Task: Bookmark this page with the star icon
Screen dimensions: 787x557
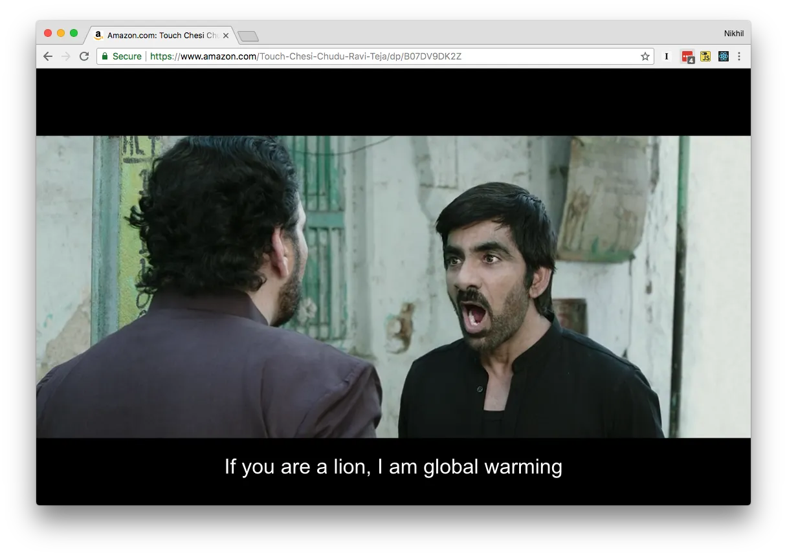Action: click(x=645, y=56)
